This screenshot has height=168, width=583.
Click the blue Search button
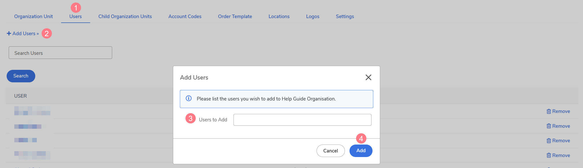click(x=21, y=76)
